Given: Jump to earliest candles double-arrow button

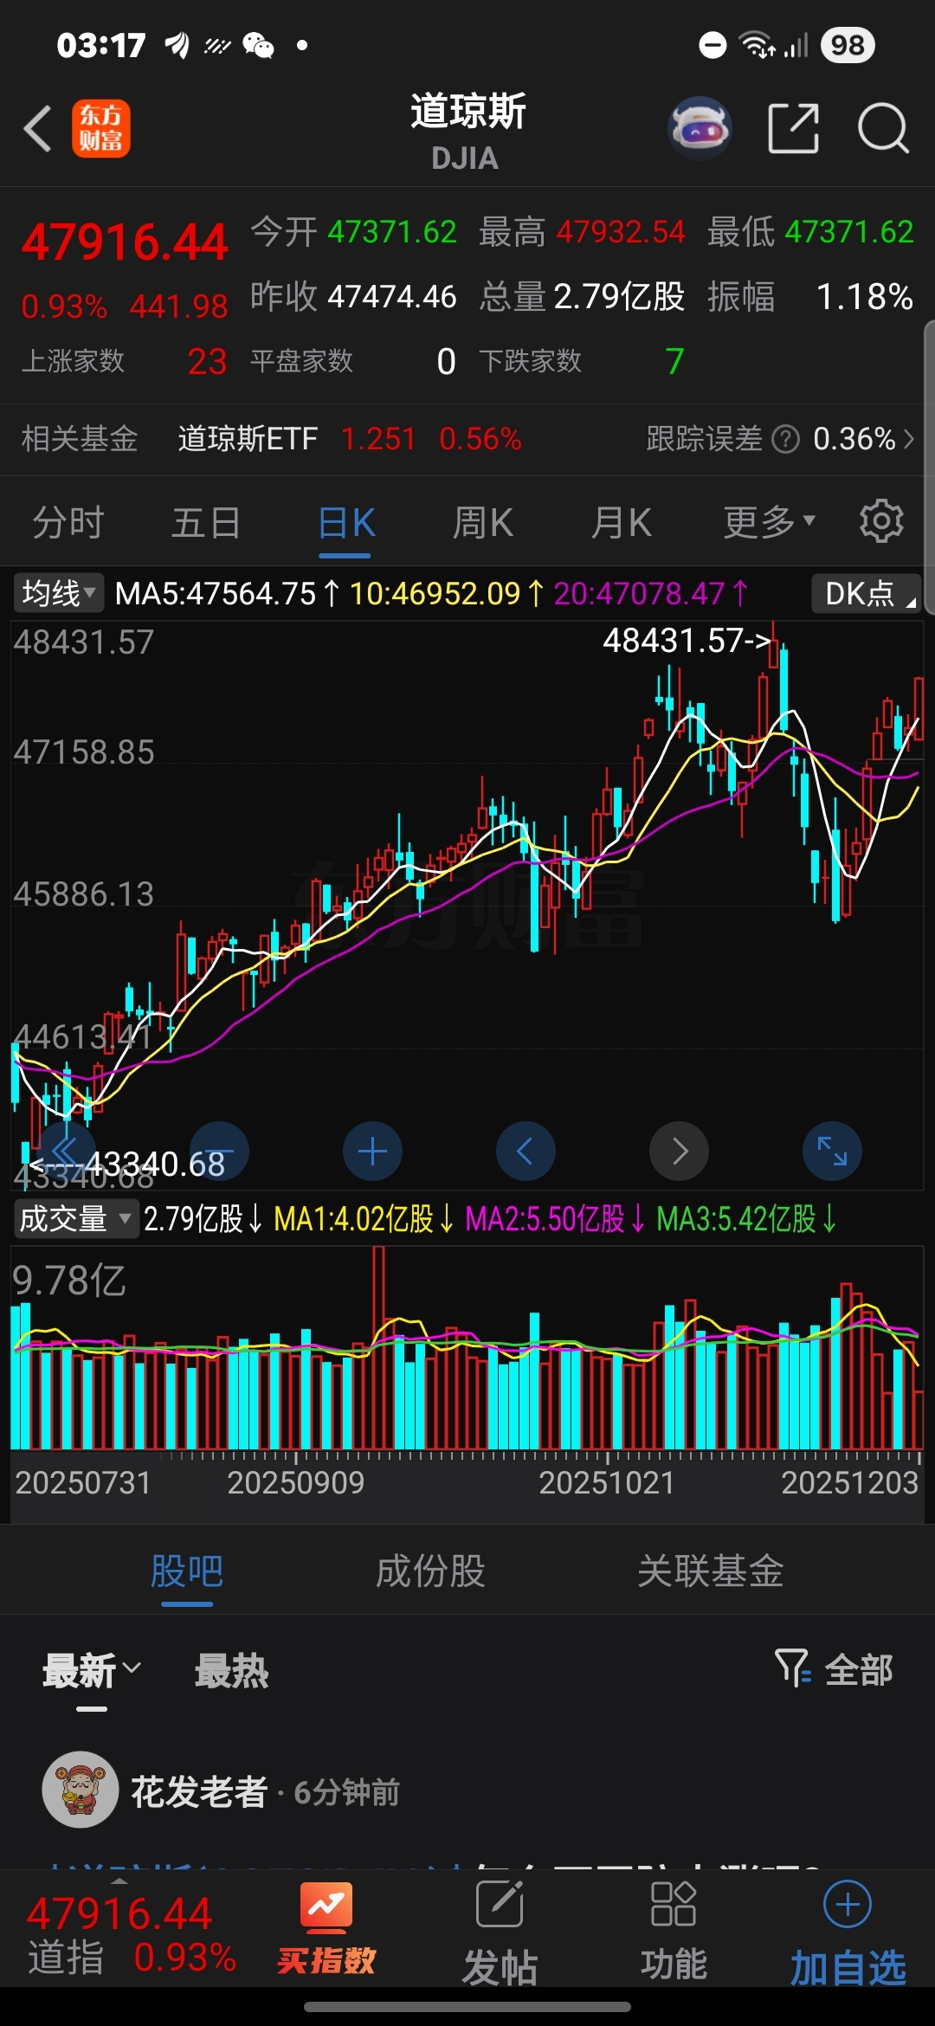Looking at the screenshot, I should pyautogui.click(x=66, y=1152).
